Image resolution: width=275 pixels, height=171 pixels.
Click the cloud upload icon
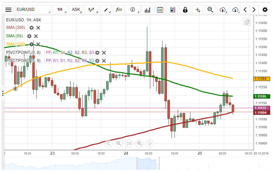click(223, 9)
